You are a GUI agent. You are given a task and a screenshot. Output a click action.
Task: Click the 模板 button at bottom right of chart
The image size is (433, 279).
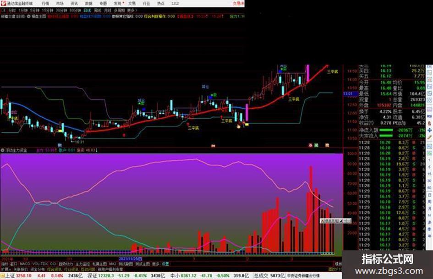pyautogui.click(x=339, y=264)
